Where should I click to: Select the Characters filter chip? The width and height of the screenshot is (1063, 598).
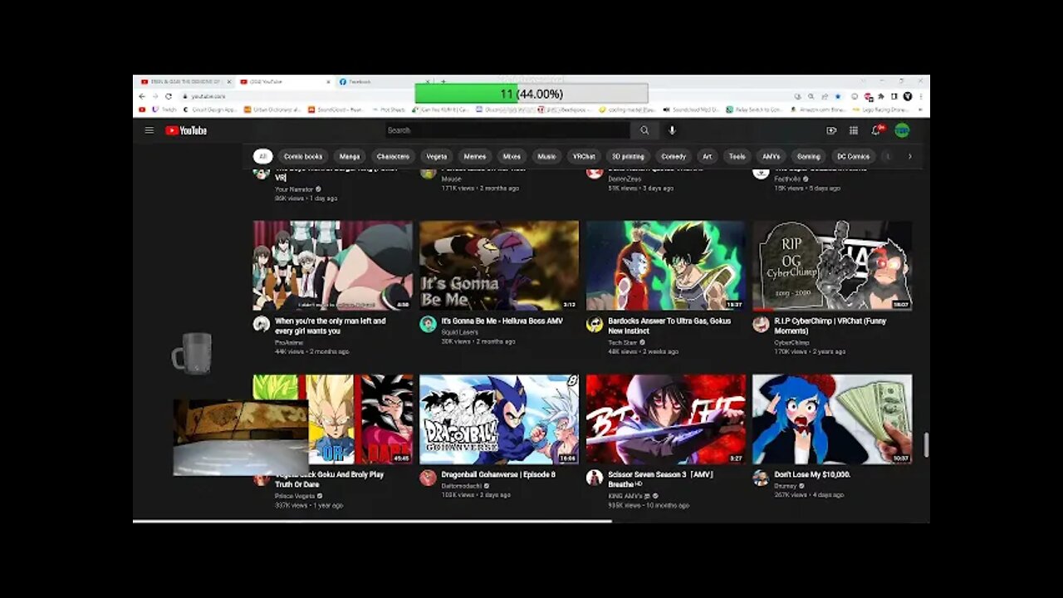click(x=393, y=156)
